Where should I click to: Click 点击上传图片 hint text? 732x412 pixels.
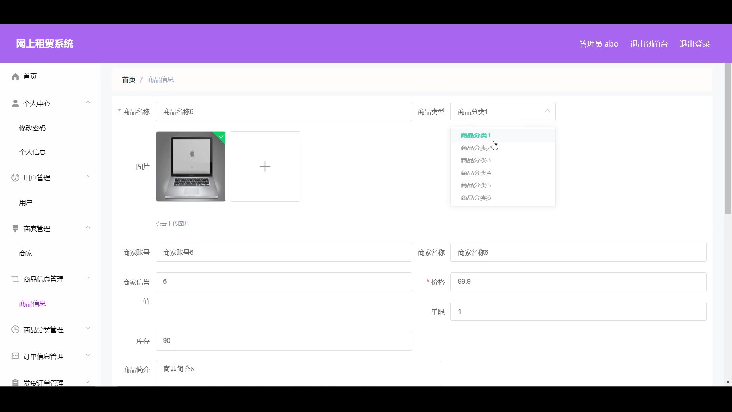172,224
